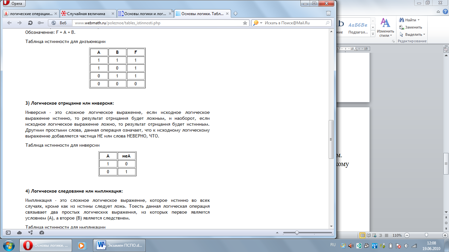This screenshot has width=449, height=252.
Task: Close the "Случайная величина" tab
Action: (x=112, y=14)
